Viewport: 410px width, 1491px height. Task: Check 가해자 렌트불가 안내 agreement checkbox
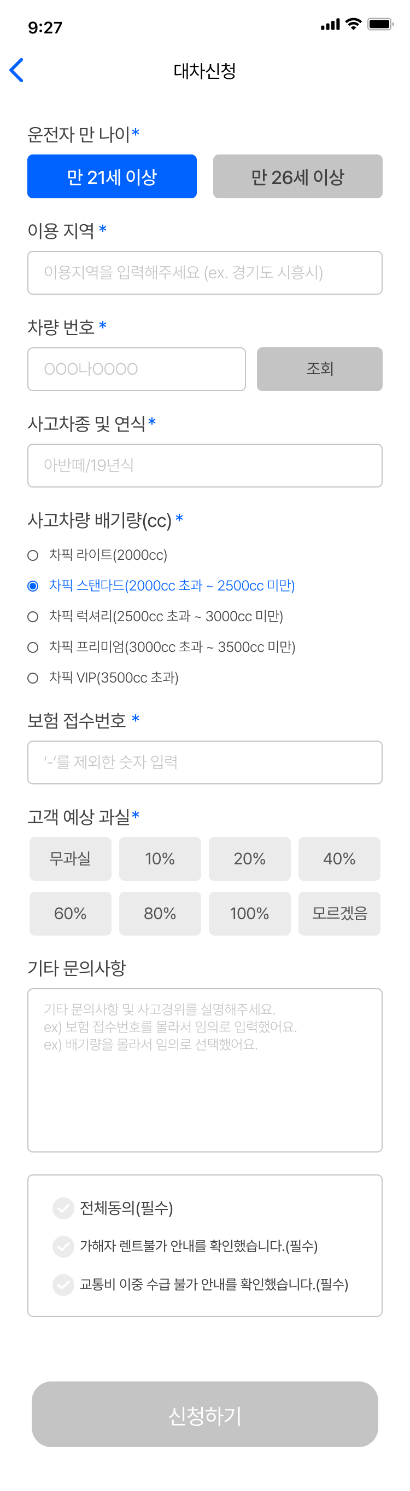pyautogui.click(x=63, y=1246)
